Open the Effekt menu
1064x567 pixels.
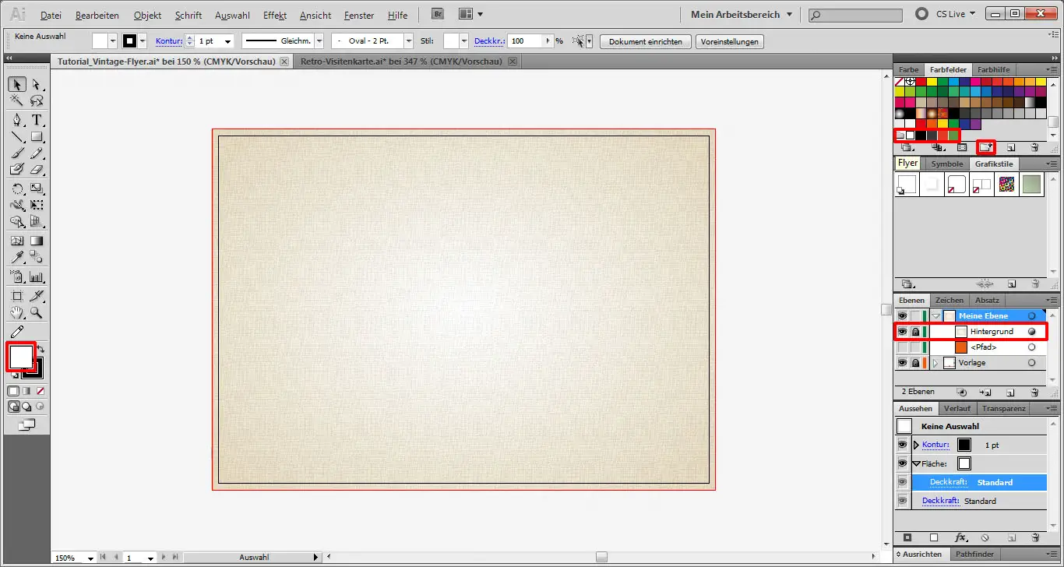pos(275,16)
